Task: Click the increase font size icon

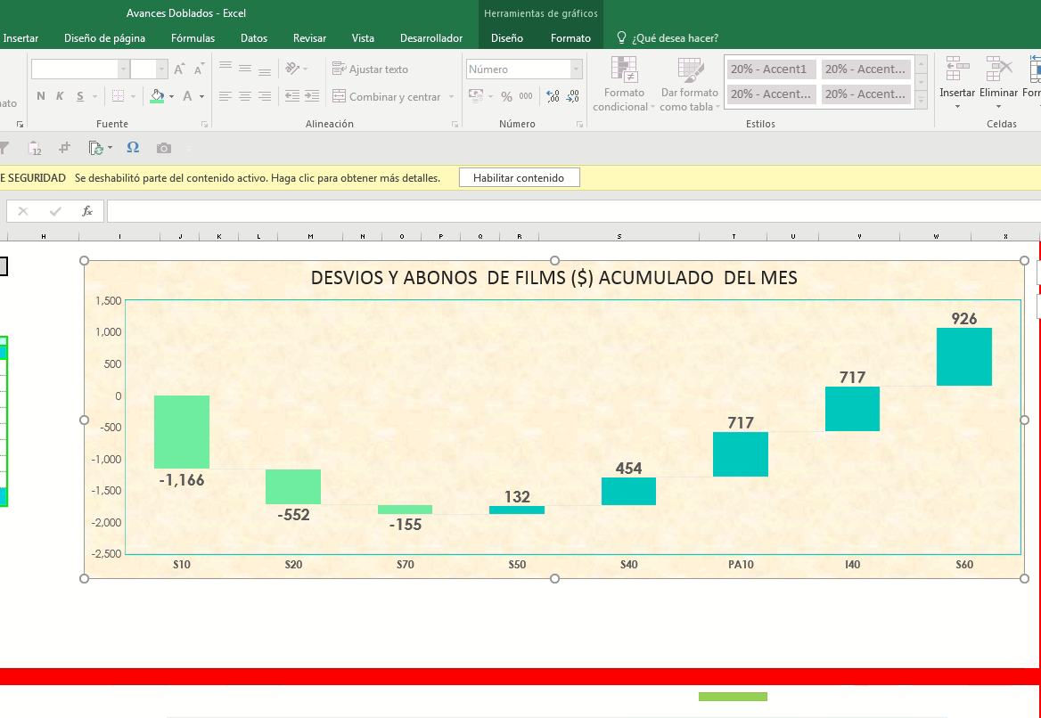Action: click(x=179, y=69)
